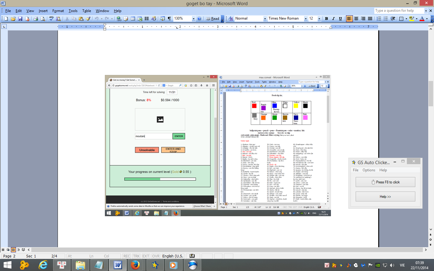434x271 pixels.
Task: Insert a hyperlink with the globe icon
Action: click(x=119, y=19)
